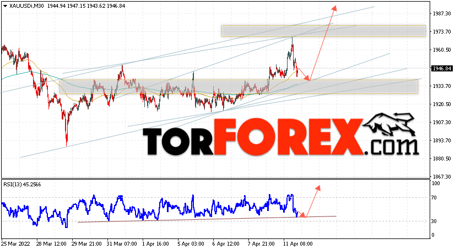
Task: Click the 1973.70 price axis label
Action: (x=442, y=31)
